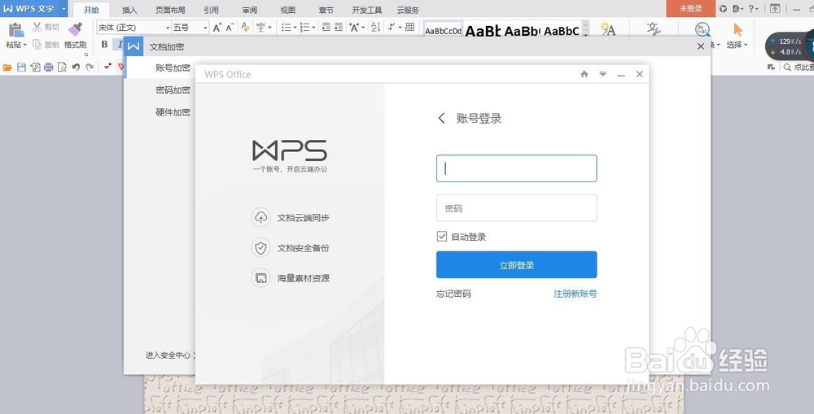Toggle Bold formatting (B)

tap(104, 45)
